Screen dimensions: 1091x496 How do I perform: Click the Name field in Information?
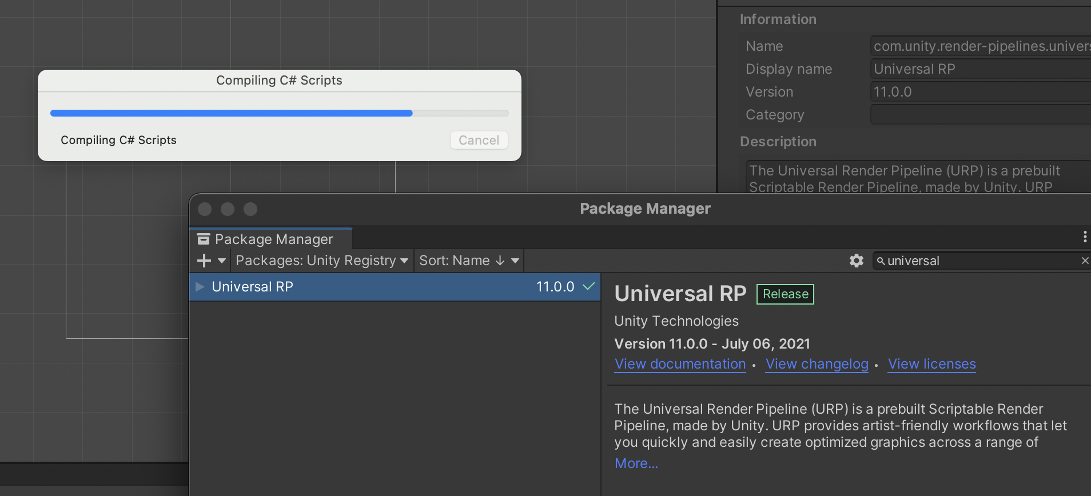point(981,46)
